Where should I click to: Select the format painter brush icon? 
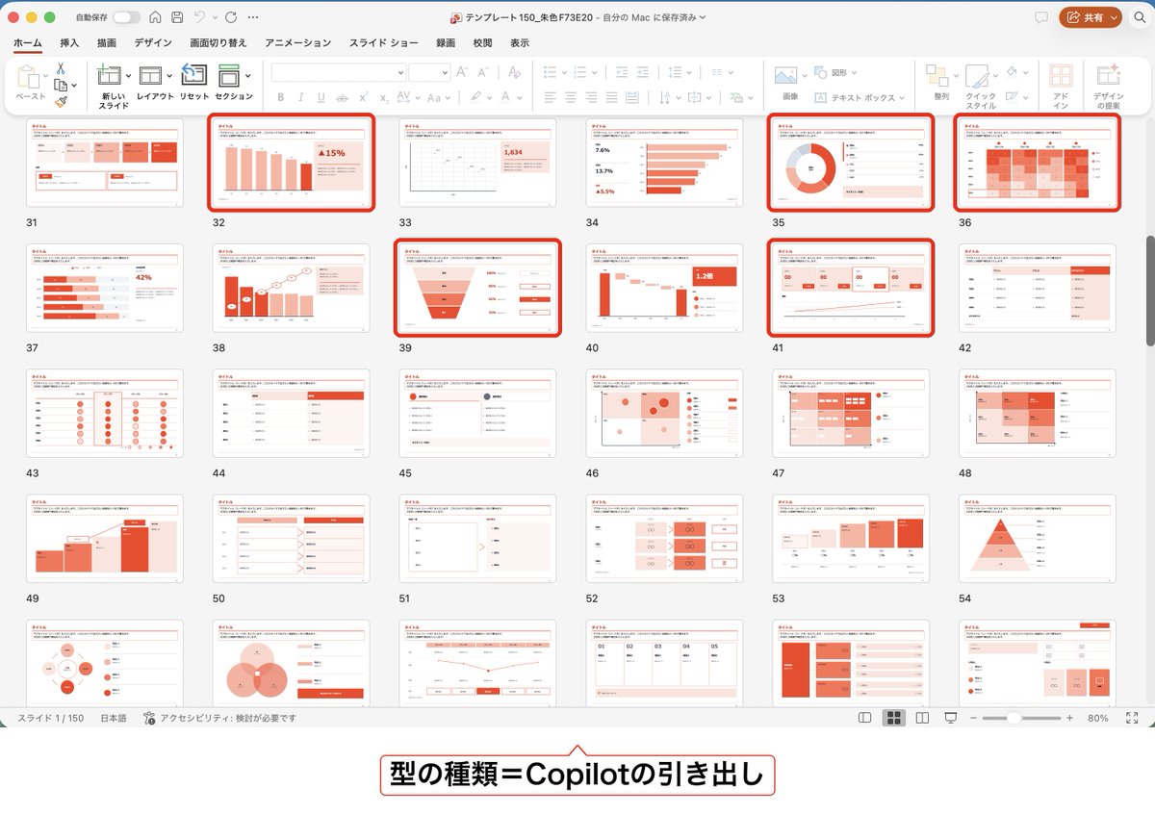click(61, 101)
